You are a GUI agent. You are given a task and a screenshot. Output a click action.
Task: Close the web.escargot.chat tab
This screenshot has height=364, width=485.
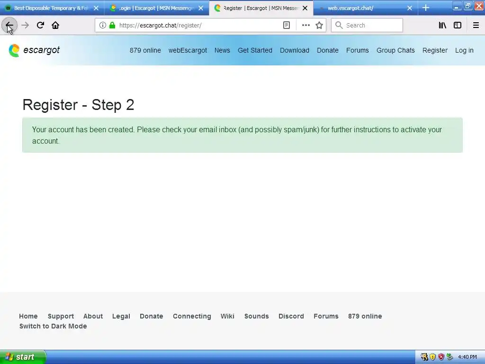[x=410, y=8]
